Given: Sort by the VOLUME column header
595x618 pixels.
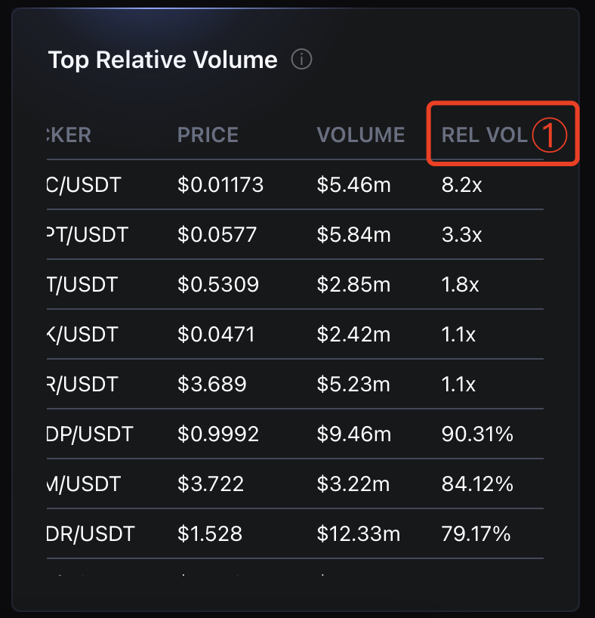Looking at the screenshot, I should pyautogui.click(x=360, y=134).
